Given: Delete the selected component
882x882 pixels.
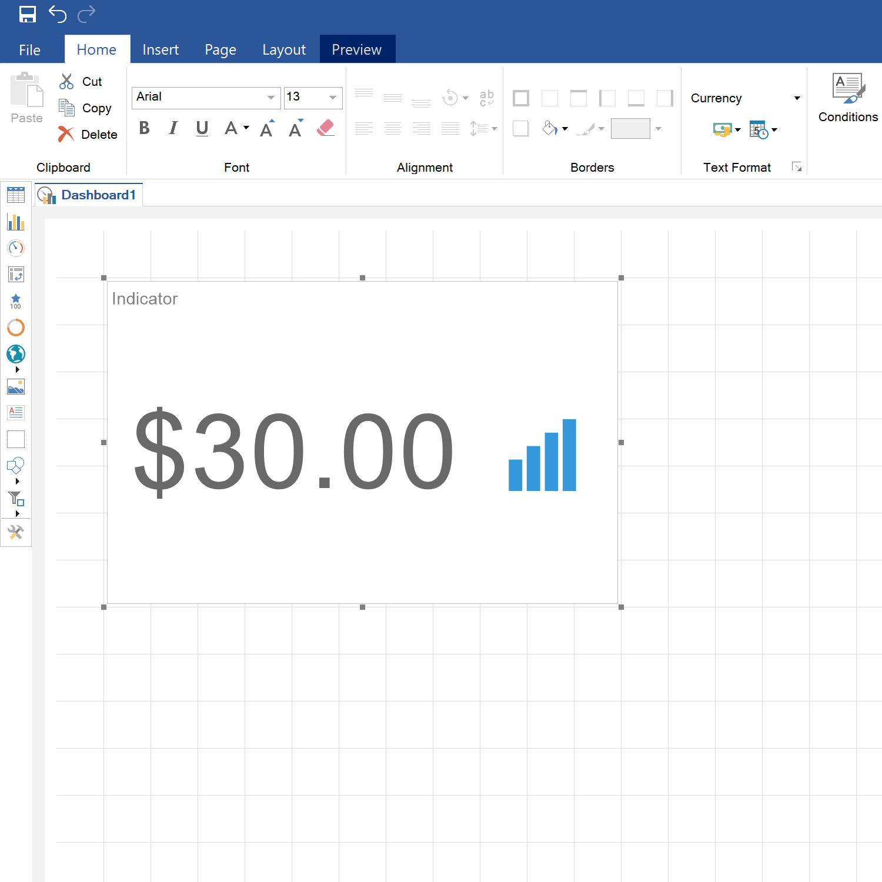Looking at the screenshot, I should point(88,135).
